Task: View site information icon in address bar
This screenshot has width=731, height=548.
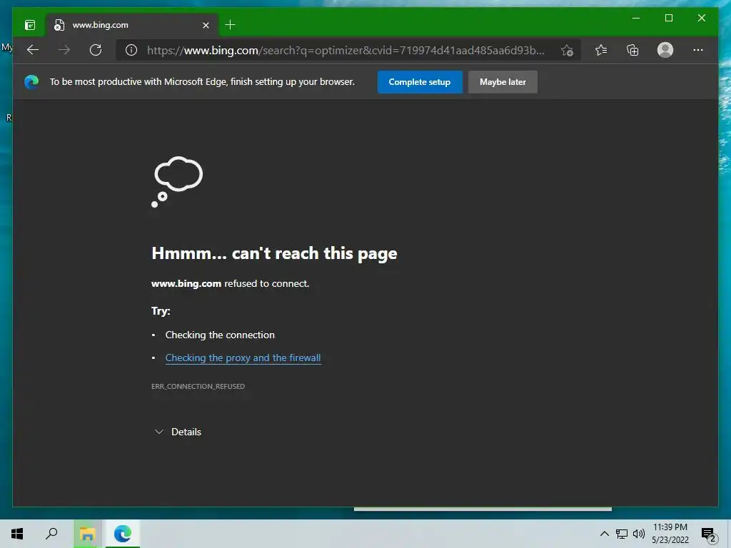Action: pyautogui.click(x=131, y=51)
